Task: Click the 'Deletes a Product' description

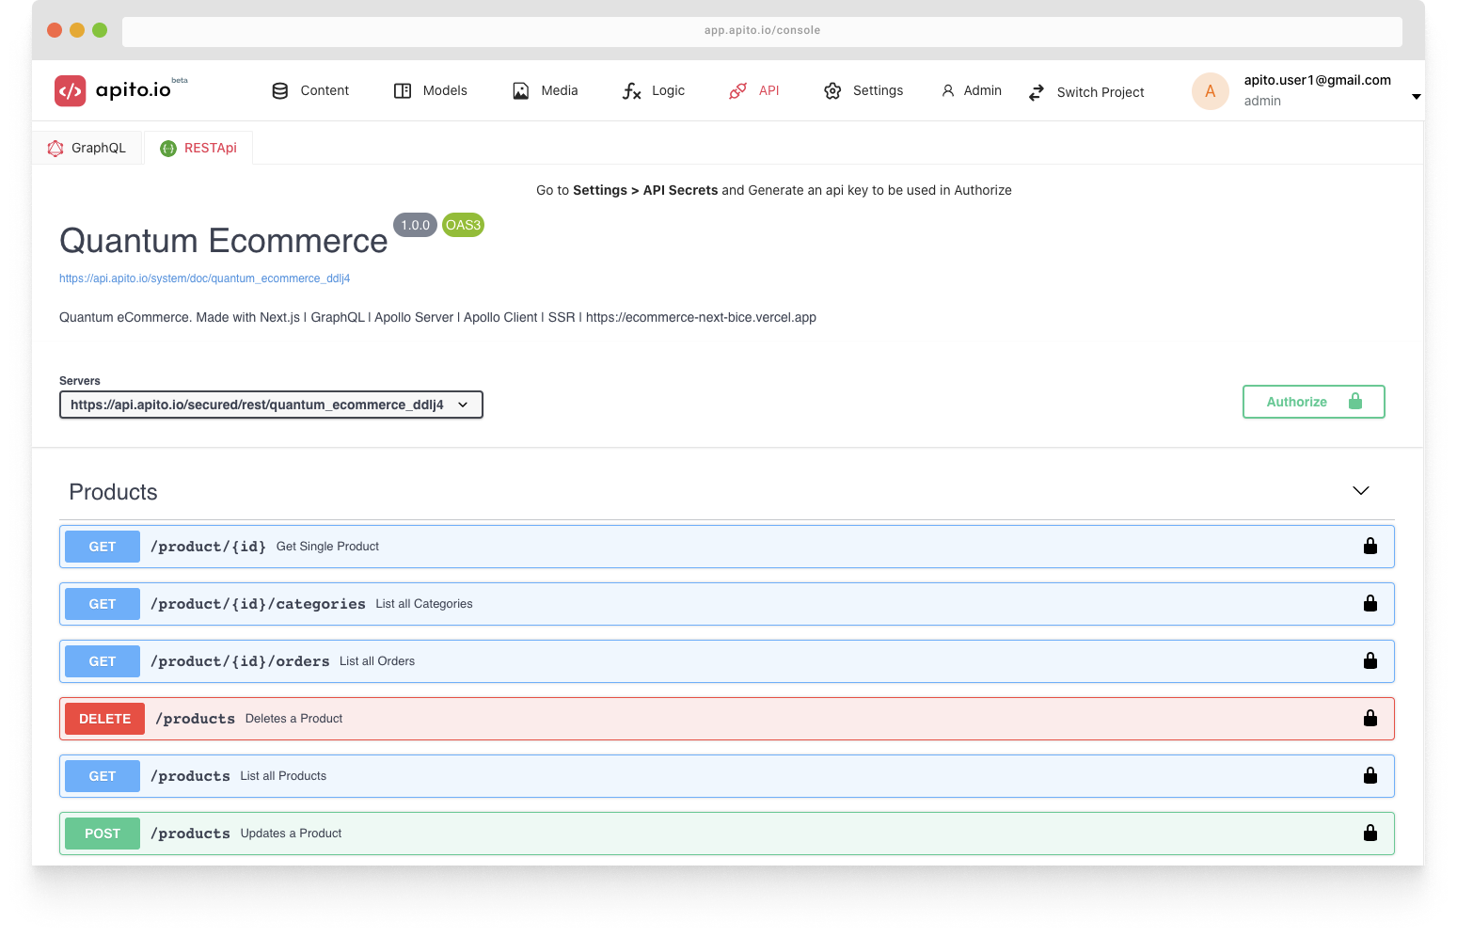Action: [293, 719]
